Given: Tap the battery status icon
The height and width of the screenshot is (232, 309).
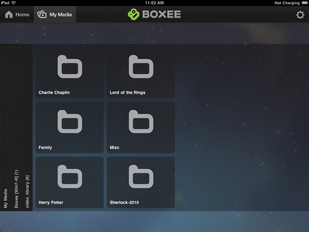Looking at the screenshot, I should 304,3.
